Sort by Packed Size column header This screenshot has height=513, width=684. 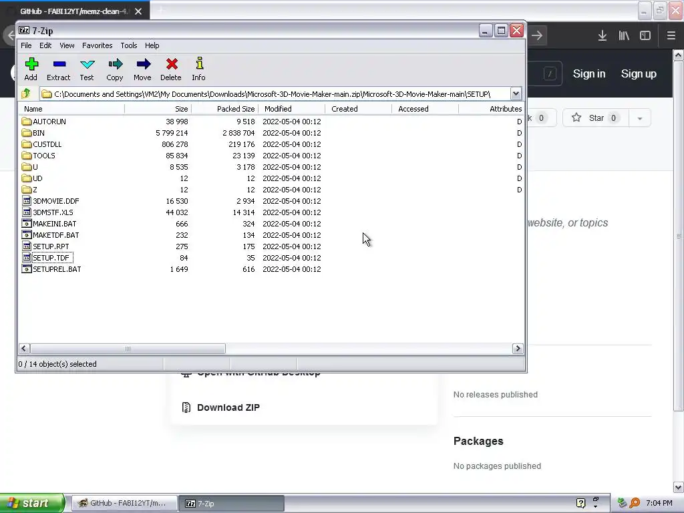[224, 109]
